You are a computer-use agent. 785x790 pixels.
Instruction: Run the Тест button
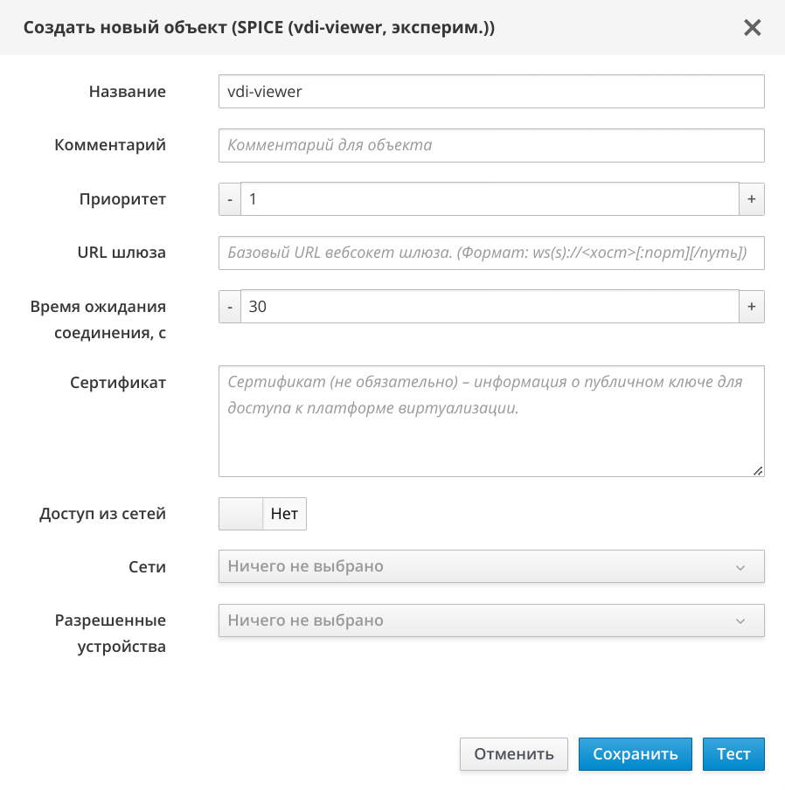click(733, 754)
